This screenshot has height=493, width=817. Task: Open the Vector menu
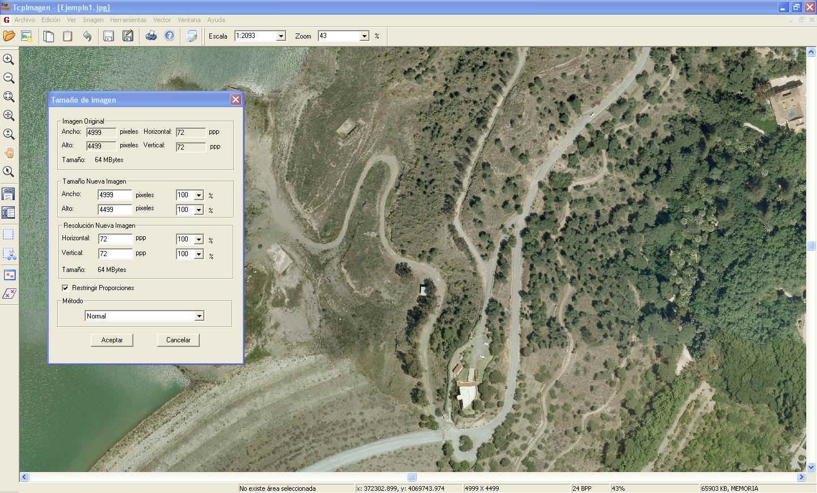coord(162,20)
